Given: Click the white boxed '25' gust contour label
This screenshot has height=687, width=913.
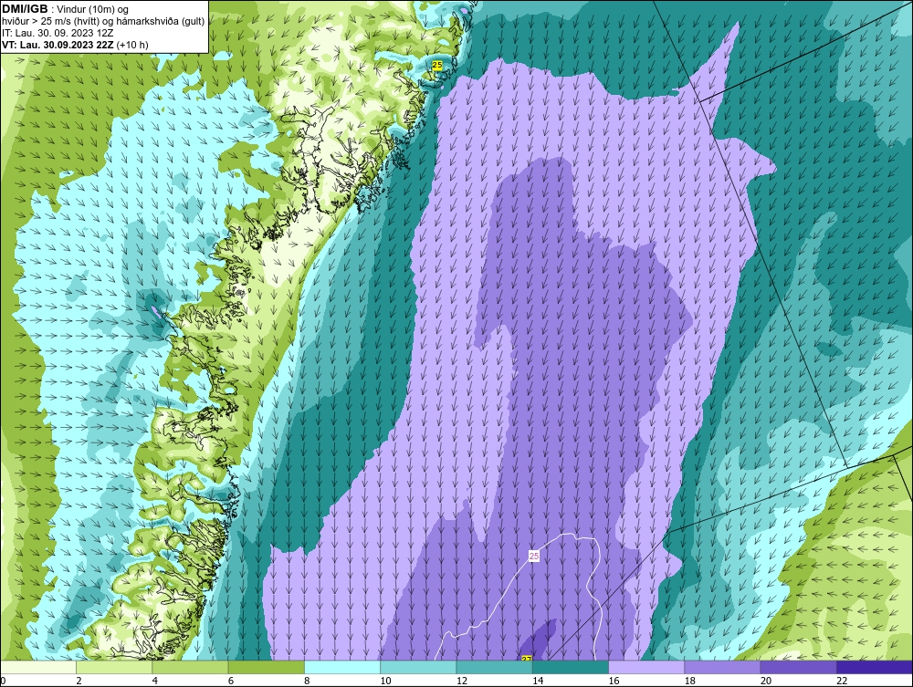Looking at the screenshot, I should coord(534,557).
